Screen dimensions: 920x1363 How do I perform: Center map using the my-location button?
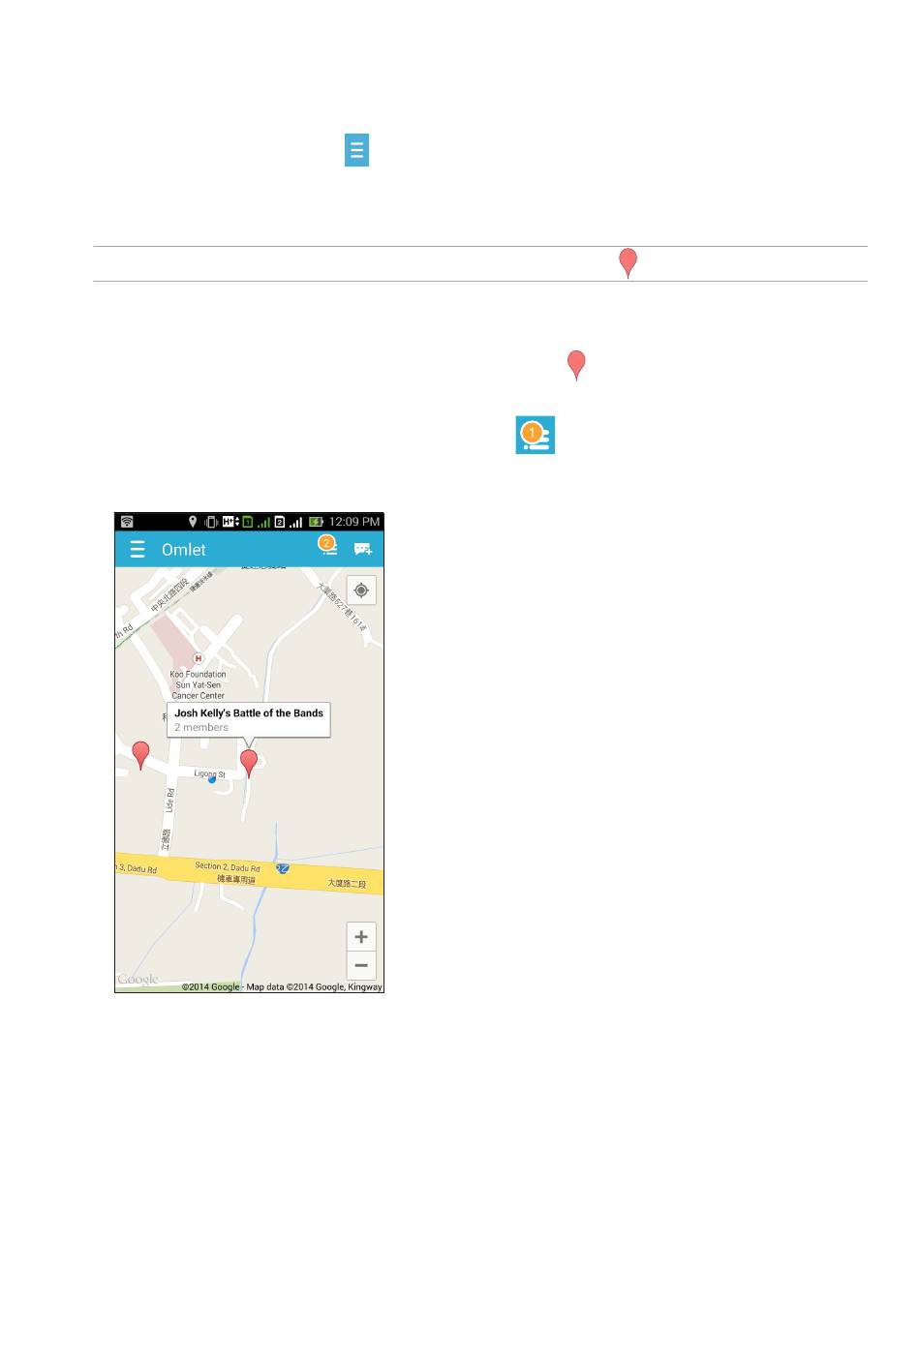coord(361,591)
